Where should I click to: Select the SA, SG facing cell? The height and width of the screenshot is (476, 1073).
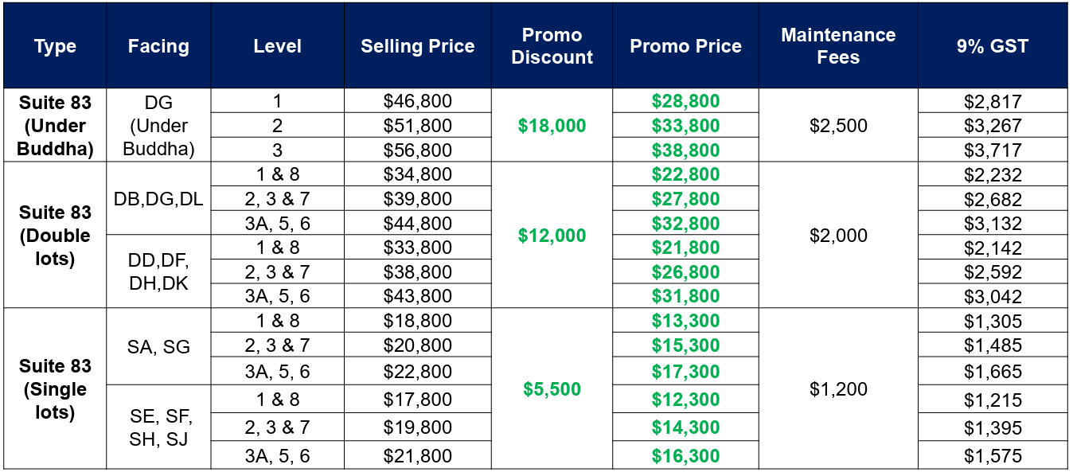(158, 346)
